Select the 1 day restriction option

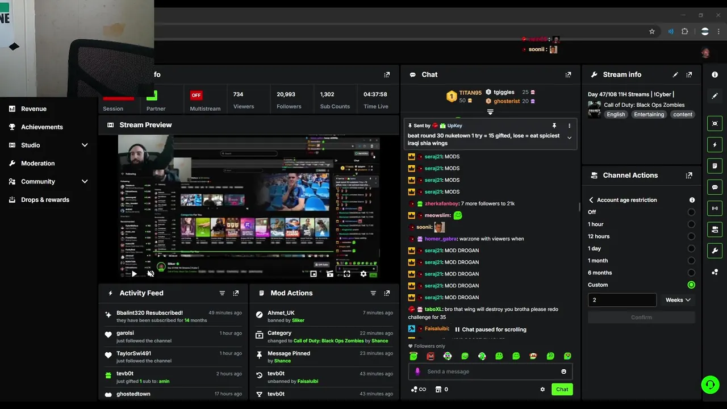pos(691,248)
